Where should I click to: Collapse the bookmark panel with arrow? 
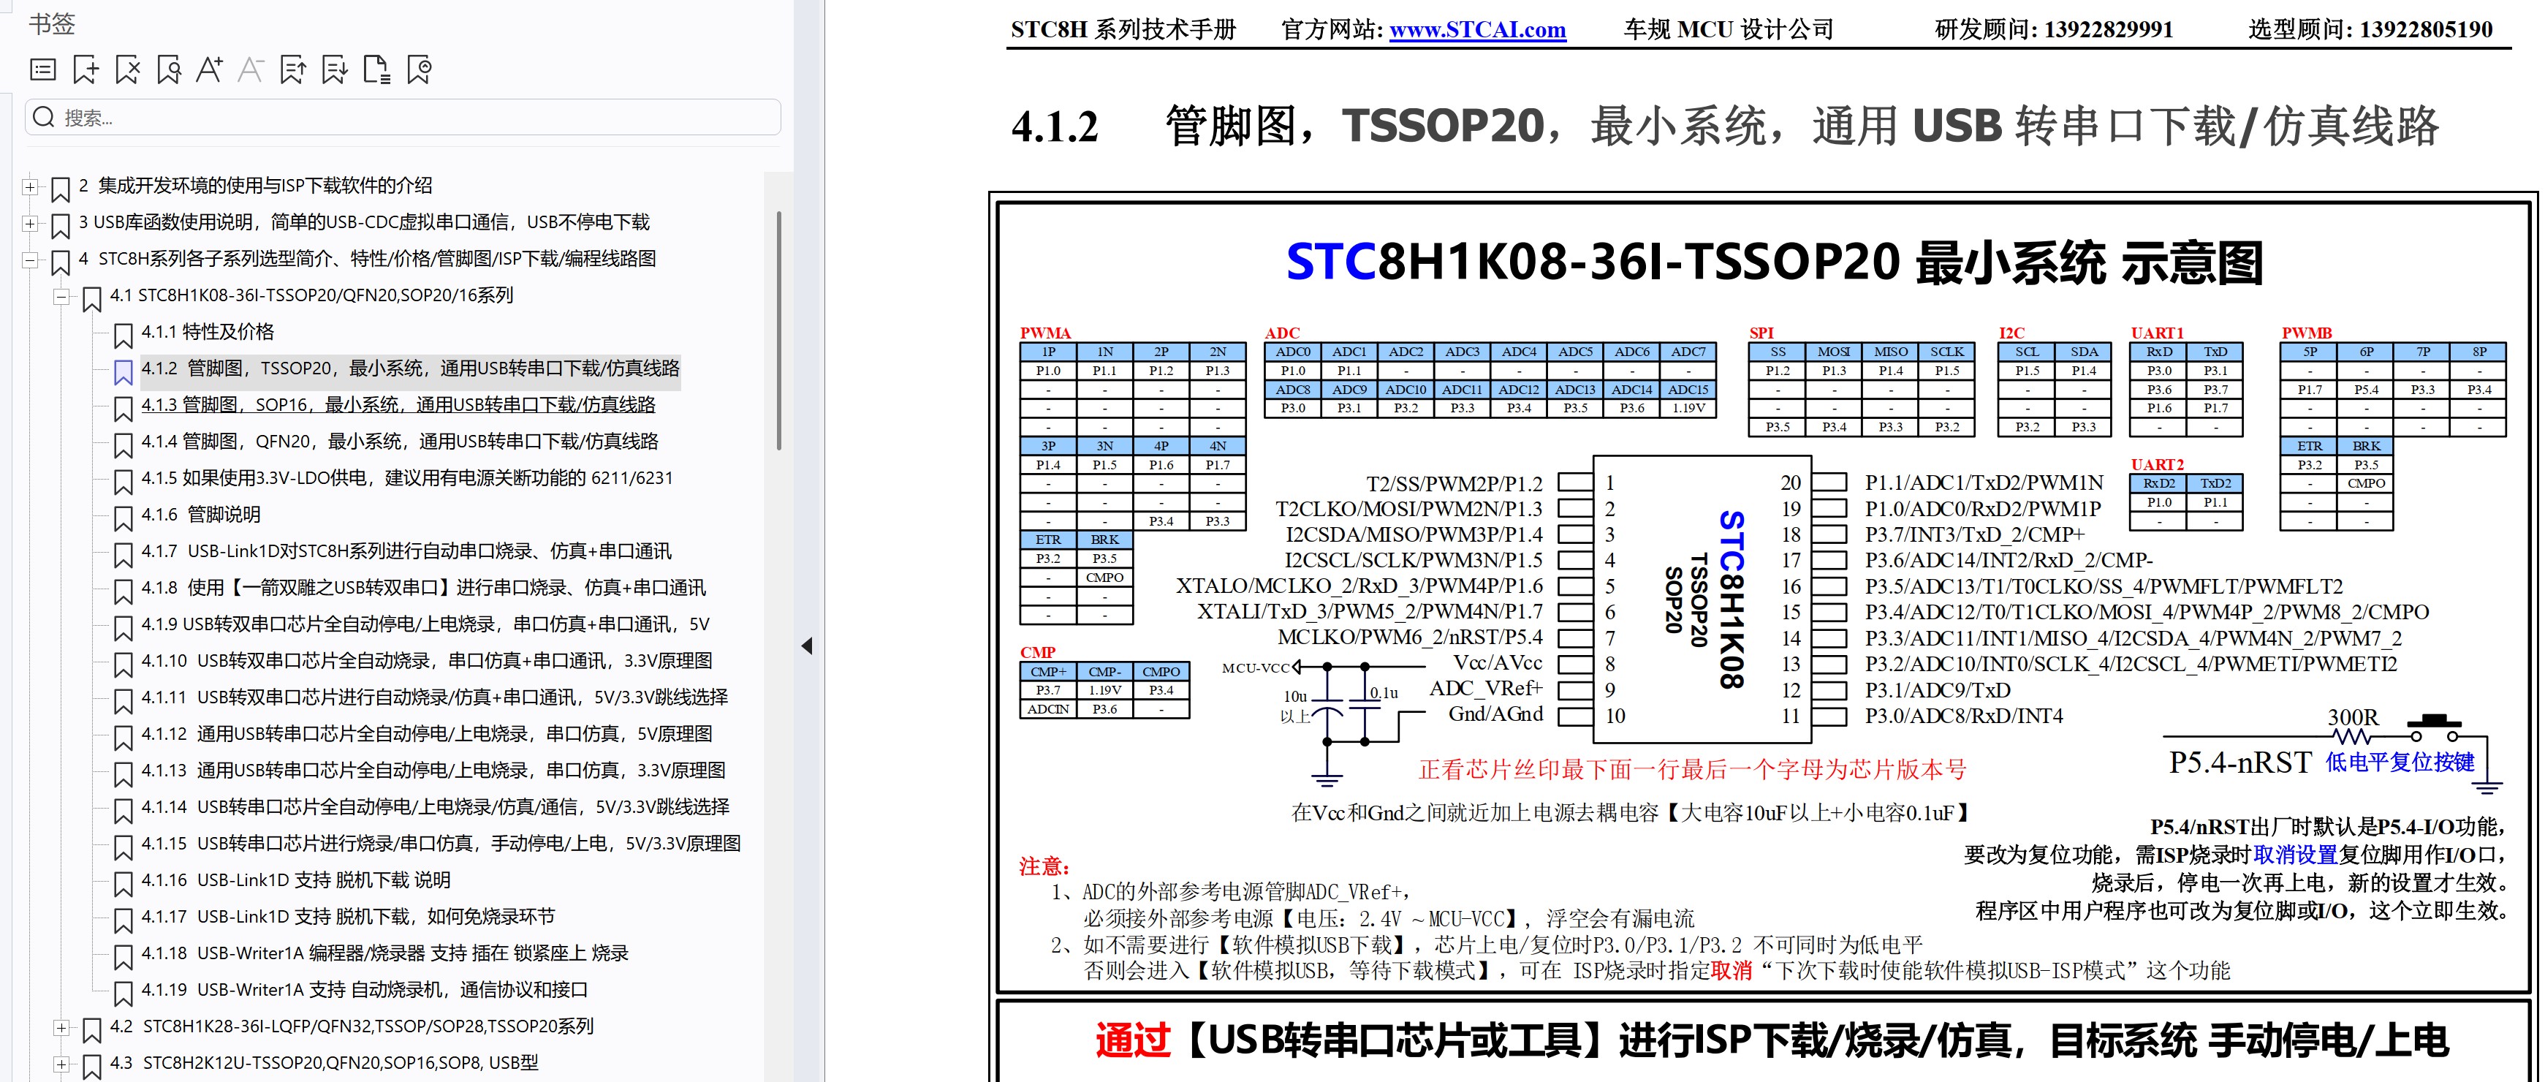coord(807,646)
